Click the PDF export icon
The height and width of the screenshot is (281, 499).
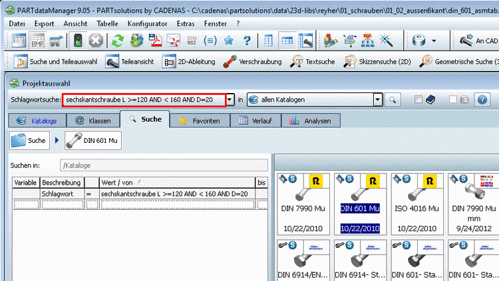point(155,41)
